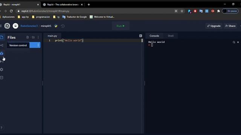
Task: Open a new browser tab
Action: [89, 4]
